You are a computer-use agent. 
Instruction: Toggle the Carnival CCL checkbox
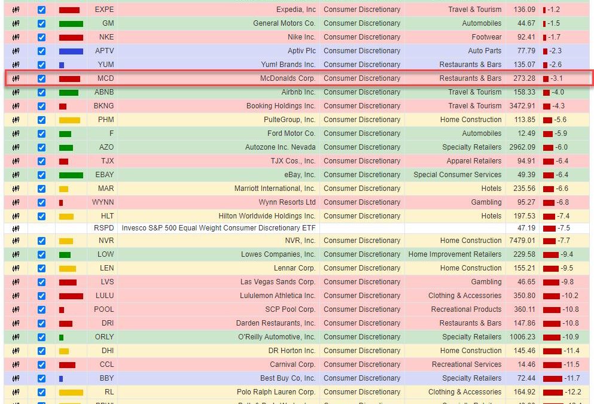pyautogui.click(x=42, y=364)
